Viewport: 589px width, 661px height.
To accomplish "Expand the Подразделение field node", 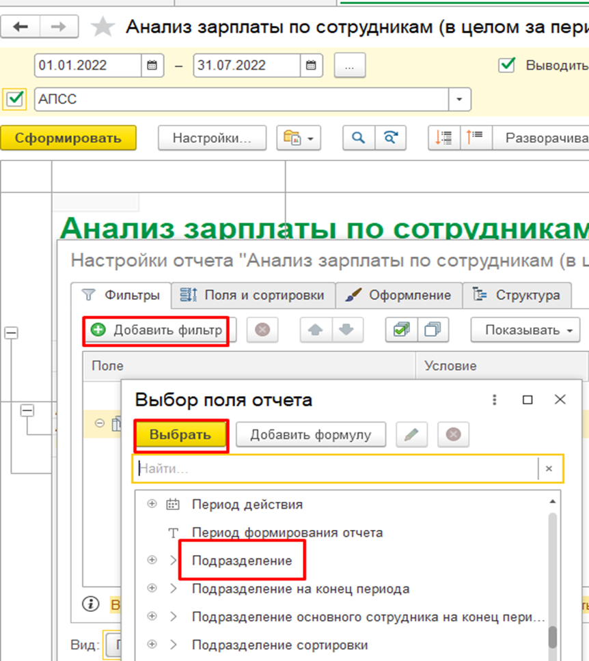I will point(152,560).
